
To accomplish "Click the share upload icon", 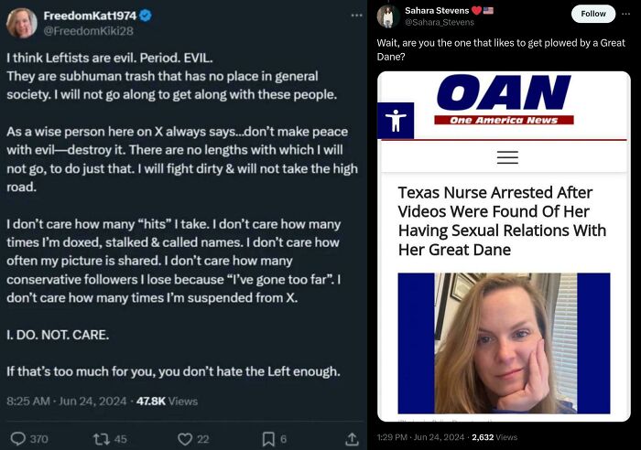I will [x=352, y=439].
